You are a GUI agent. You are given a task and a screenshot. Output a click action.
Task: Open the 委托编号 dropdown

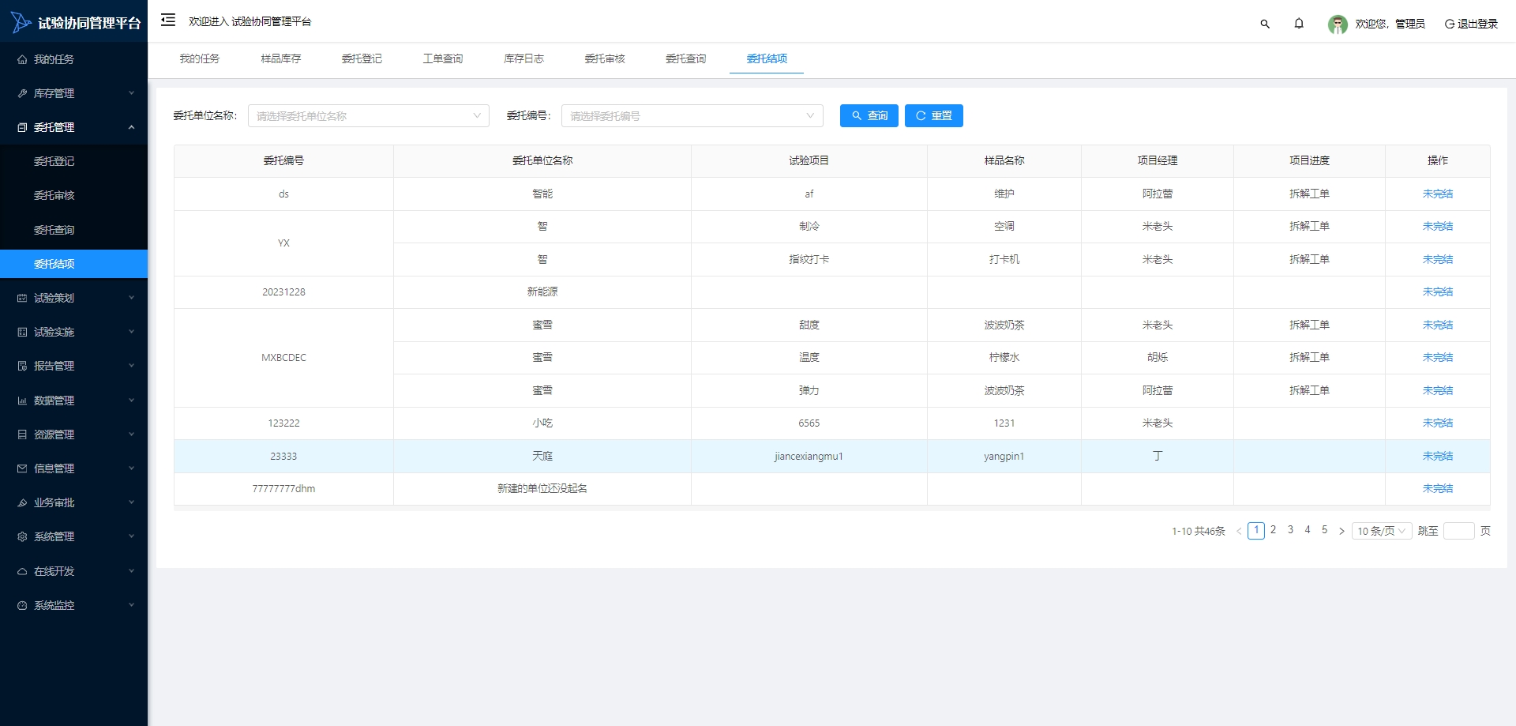[x=692, y=116]
